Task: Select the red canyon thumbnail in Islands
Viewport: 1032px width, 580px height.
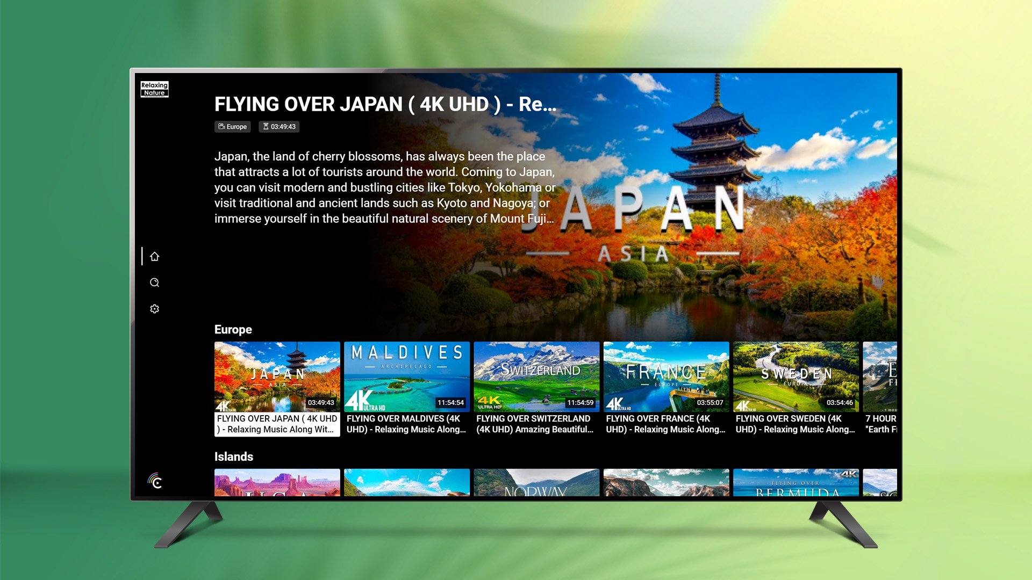Action: point(277,482)
